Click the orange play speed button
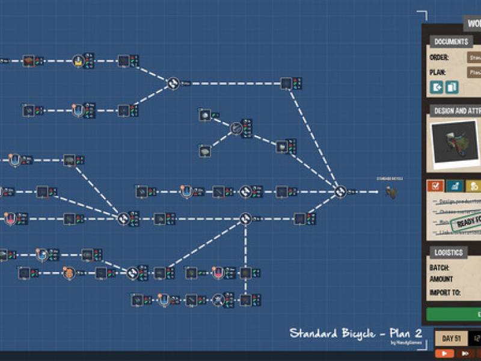Screen dimensions: 481x361 [x=444, y=354]
